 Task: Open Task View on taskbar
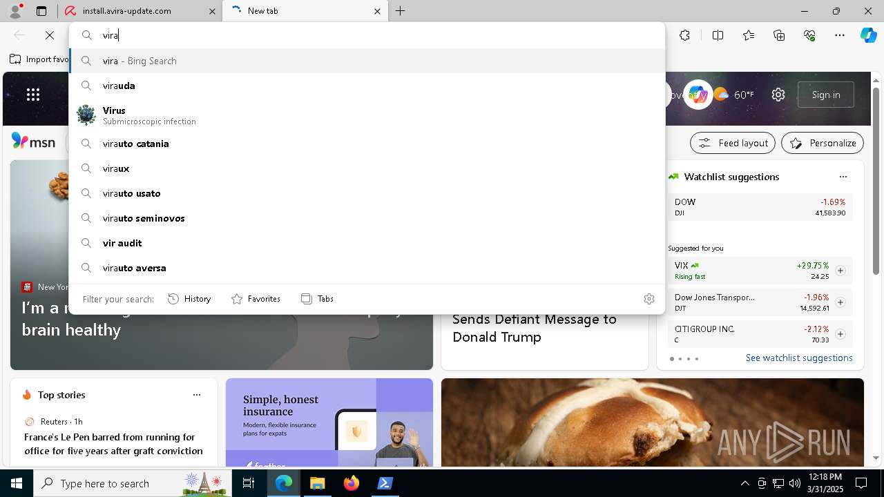pyautogui.click(x=249, y=483)
